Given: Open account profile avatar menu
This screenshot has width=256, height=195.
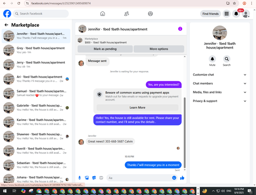Looking at the screenshot, I should [246, 14].
